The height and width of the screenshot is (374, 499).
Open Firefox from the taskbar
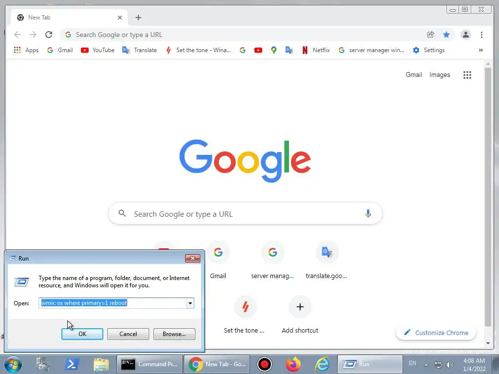pos(293,364)
